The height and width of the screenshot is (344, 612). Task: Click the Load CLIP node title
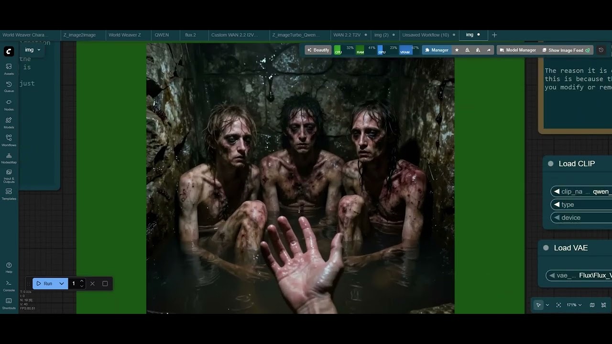pyautogui.click(x=577, y=164)
